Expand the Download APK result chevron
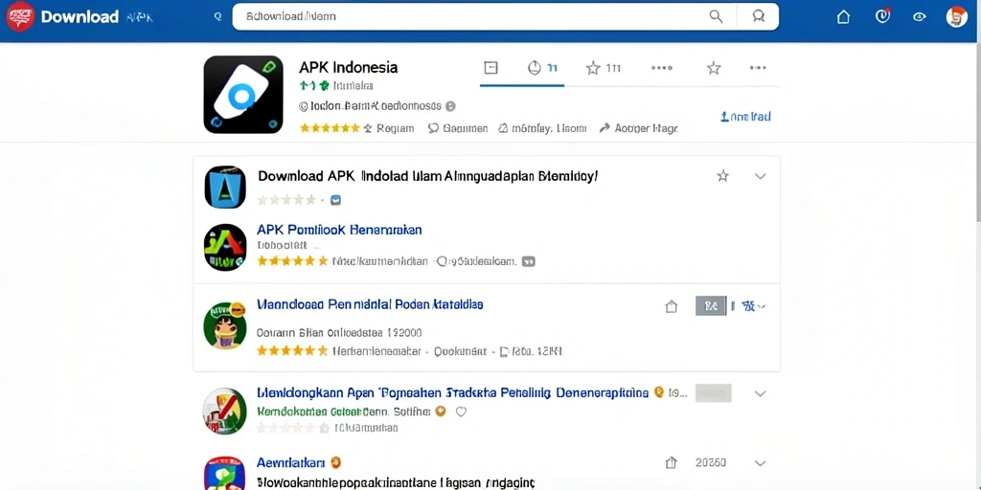 [x=760, y=176]
